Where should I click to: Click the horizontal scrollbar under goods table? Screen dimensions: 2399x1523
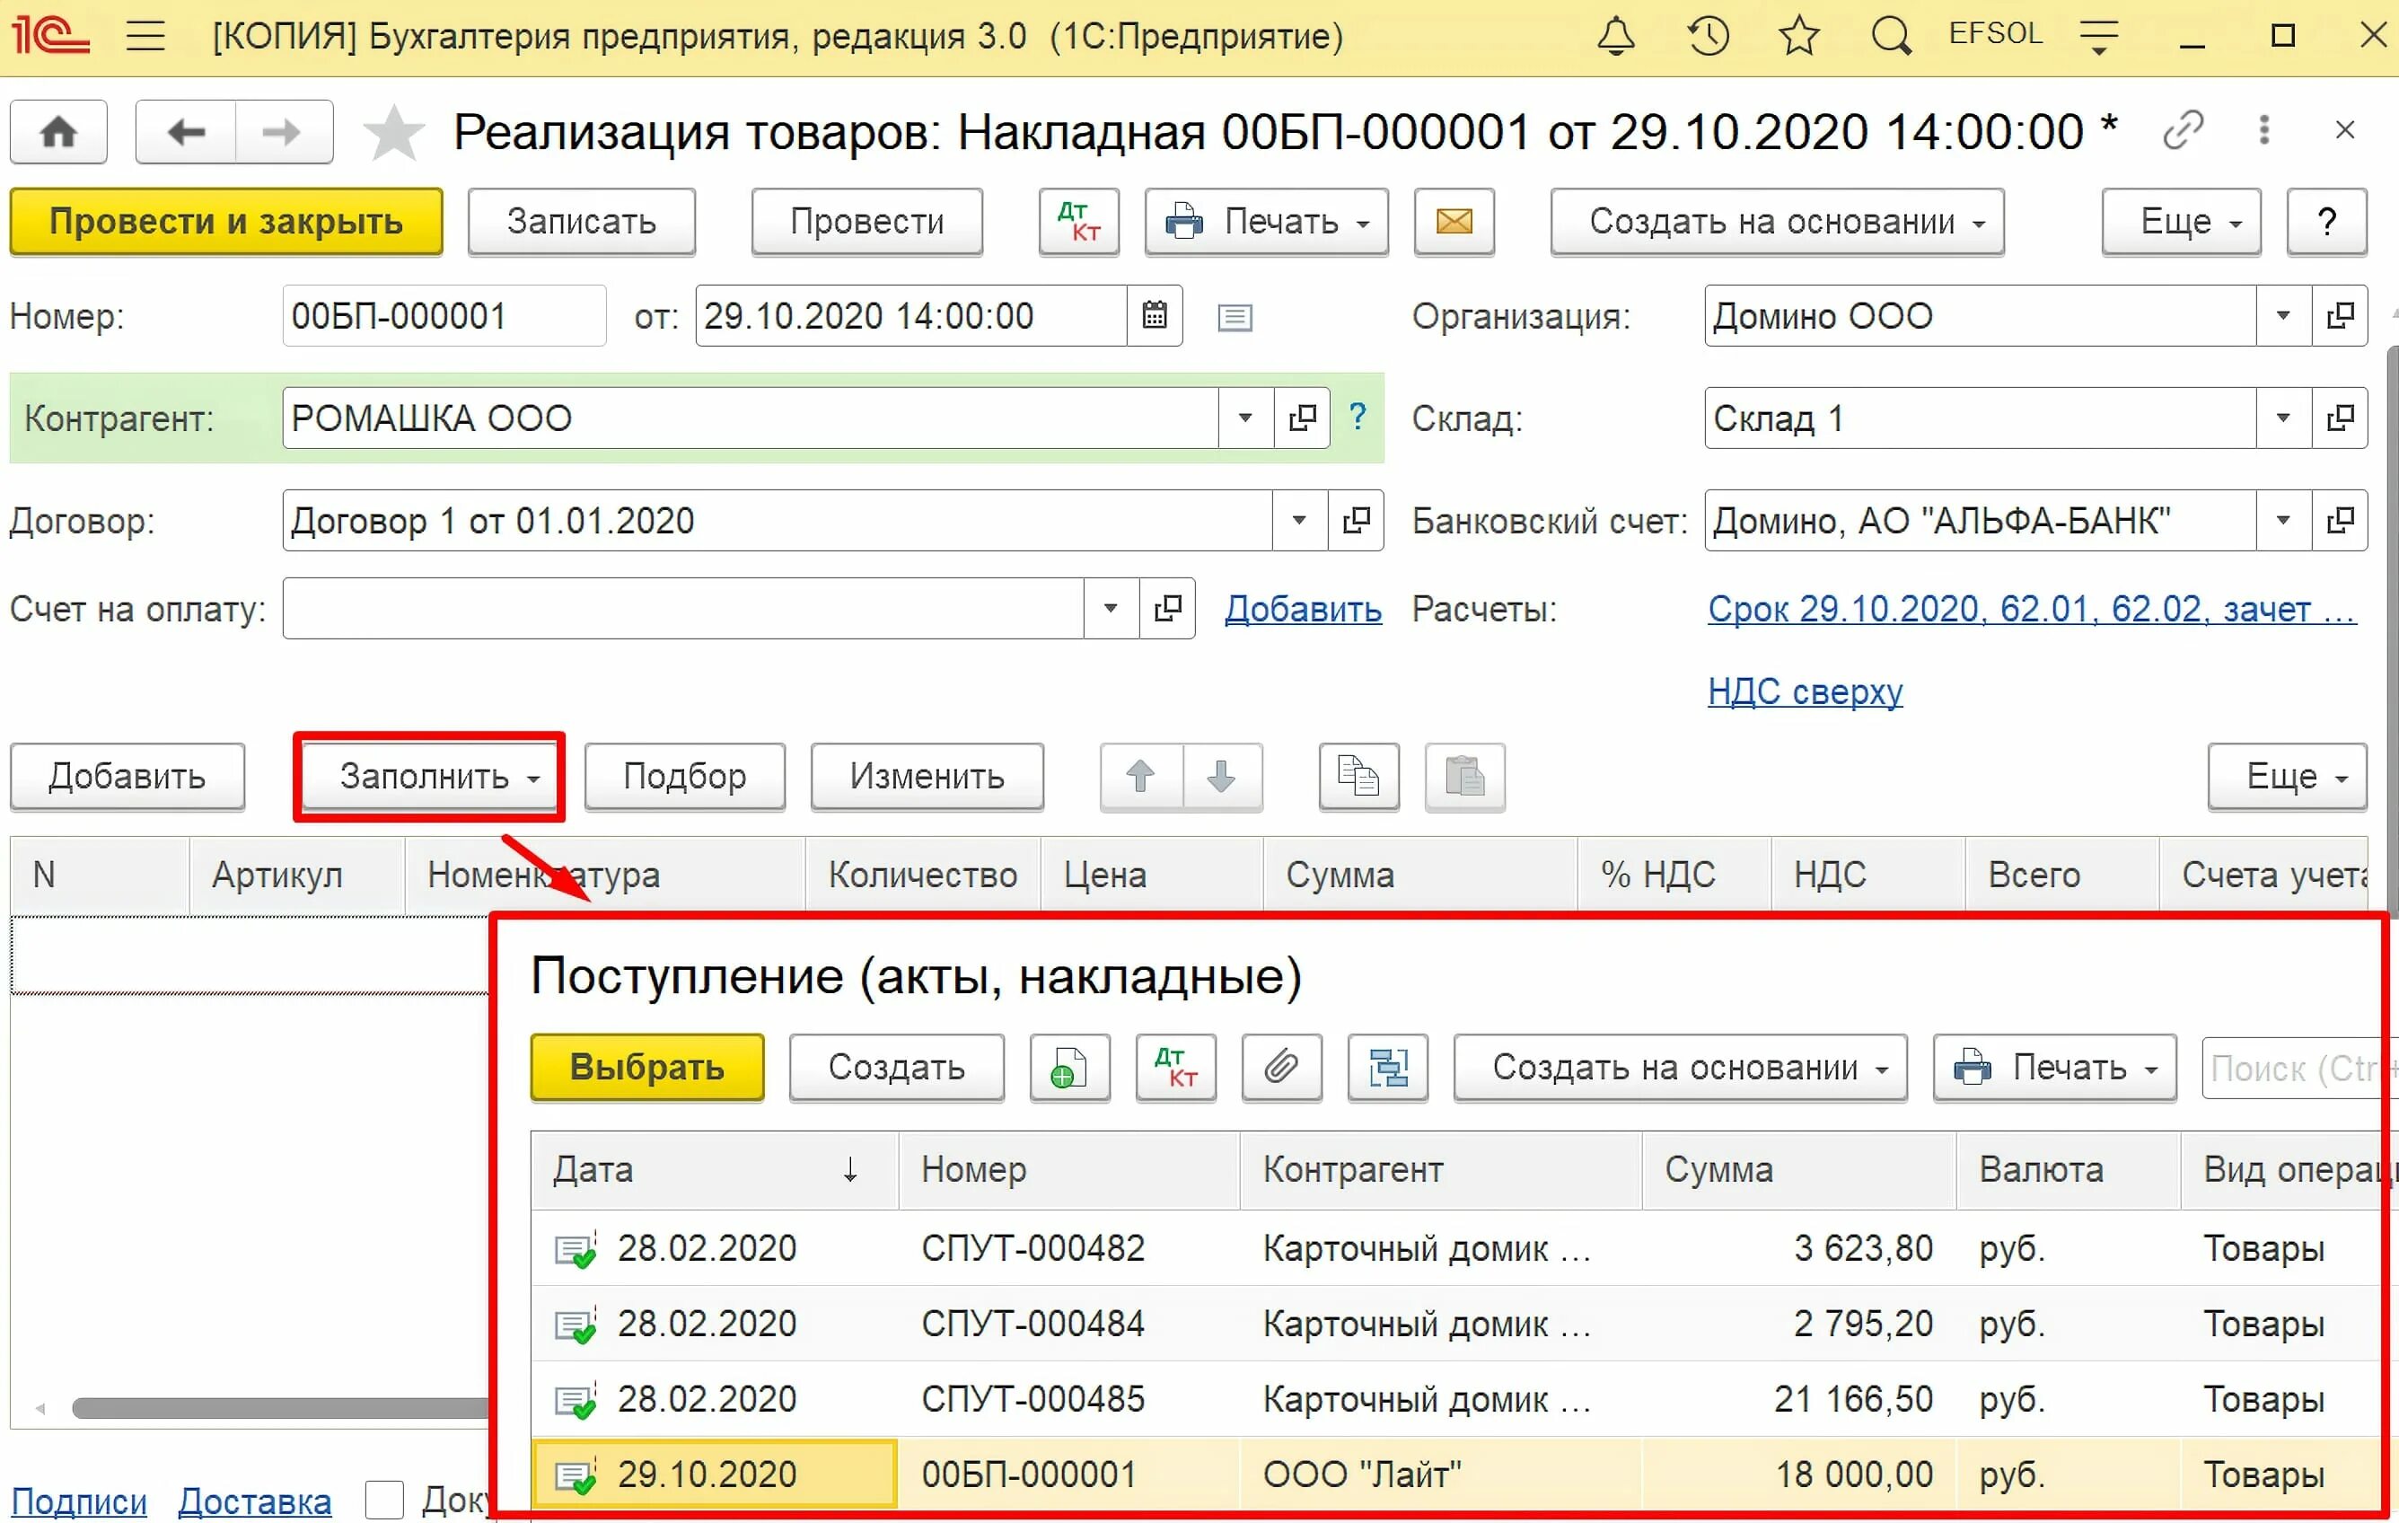tap(279, 1407)
